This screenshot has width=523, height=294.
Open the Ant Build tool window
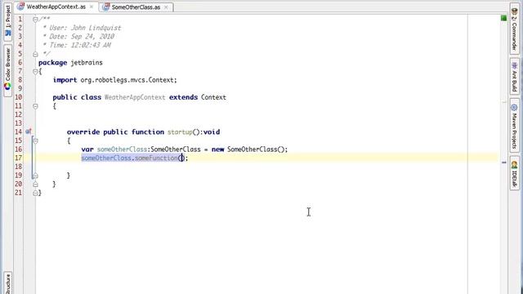click(x=514, y=76)
